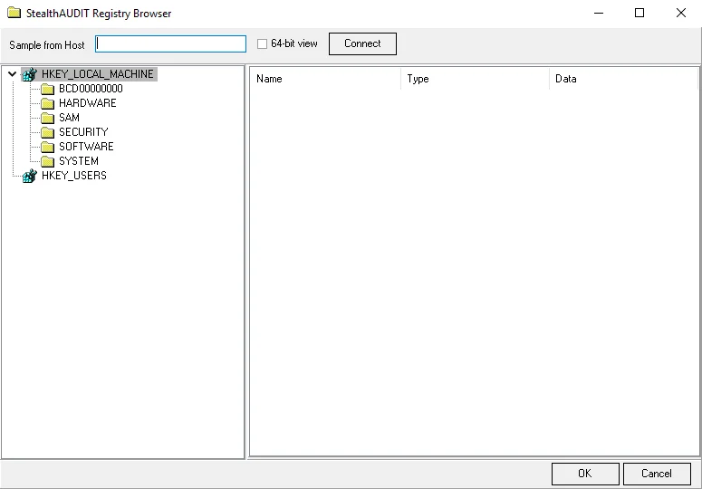Click the HARDWARE folder icon

pos(47,103)
